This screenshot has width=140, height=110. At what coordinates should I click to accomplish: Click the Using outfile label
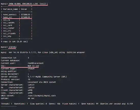tap(9, 71)
